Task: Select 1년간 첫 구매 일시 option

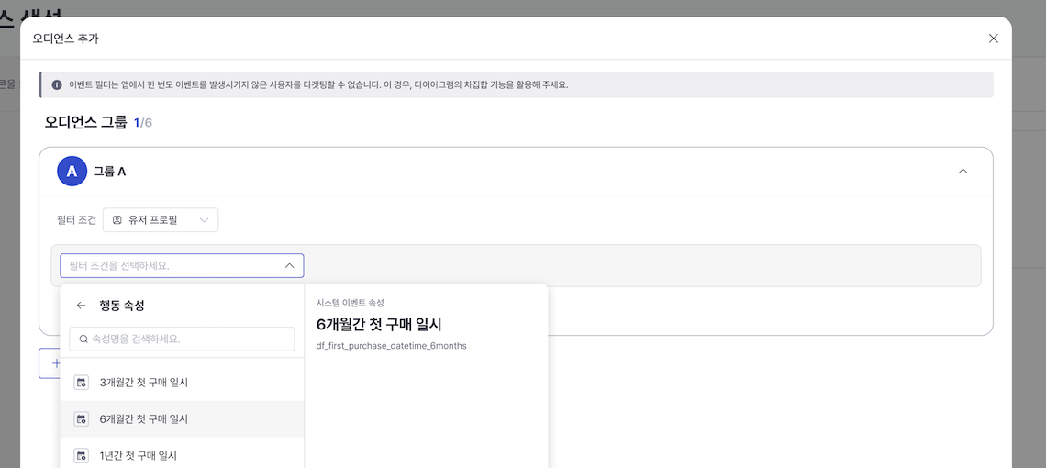Action: pyautogui.click(x=182, y=455)
